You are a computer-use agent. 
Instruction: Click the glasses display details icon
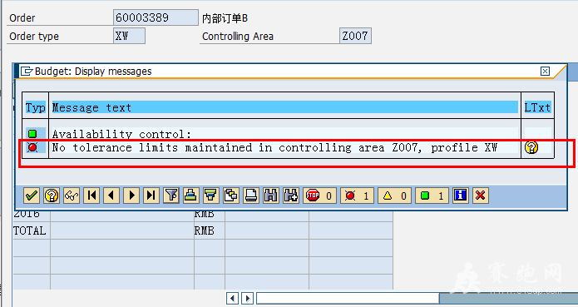pos(72,196)
